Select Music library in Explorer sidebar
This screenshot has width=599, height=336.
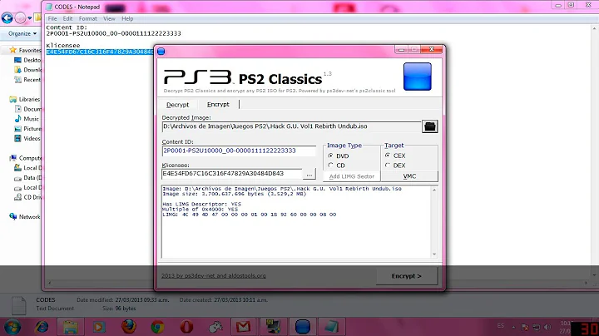(x=27, y=119)
